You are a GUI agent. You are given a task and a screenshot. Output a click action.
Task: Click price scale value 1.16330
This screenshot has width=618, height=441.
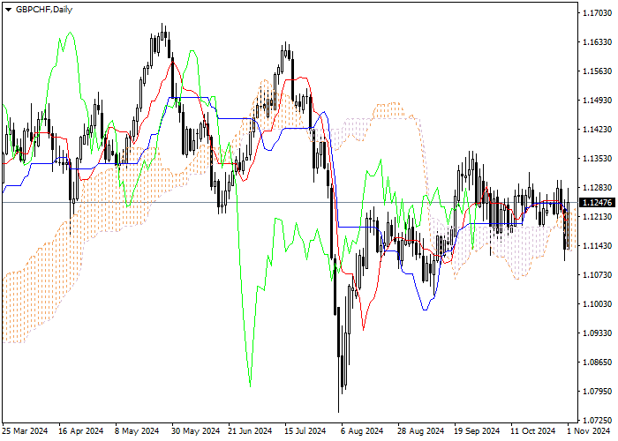coord(597,41)
